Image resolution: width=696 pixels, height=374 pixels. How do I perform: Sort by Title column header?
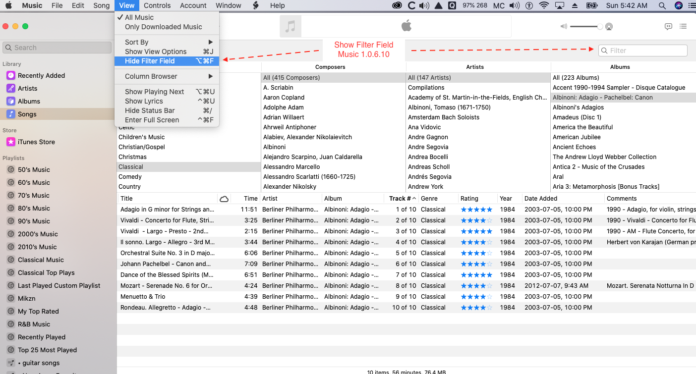click(167, 198)
